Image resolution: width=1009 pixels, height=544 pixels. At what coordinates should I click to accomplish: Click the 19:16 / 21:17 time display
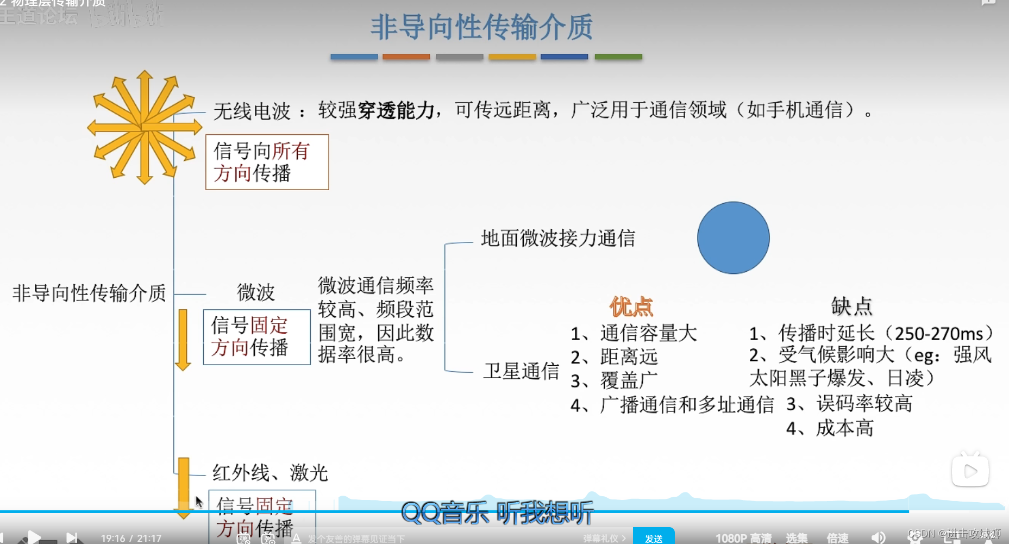[131, 538]
